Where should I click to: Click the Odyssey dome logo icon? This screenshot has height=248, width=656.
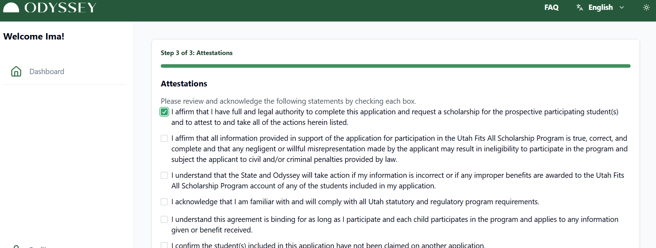click(x=11, y=7)
